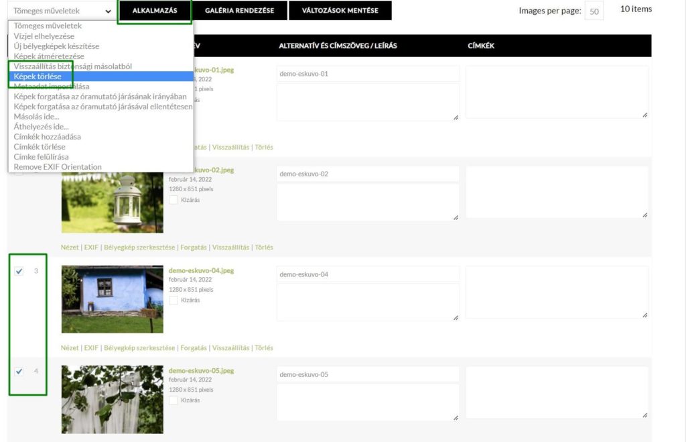Image resolution: width=686 pixels, height=442 pixels.
Task: Open the blue house thumbnail
Action: tap(113, 299)
